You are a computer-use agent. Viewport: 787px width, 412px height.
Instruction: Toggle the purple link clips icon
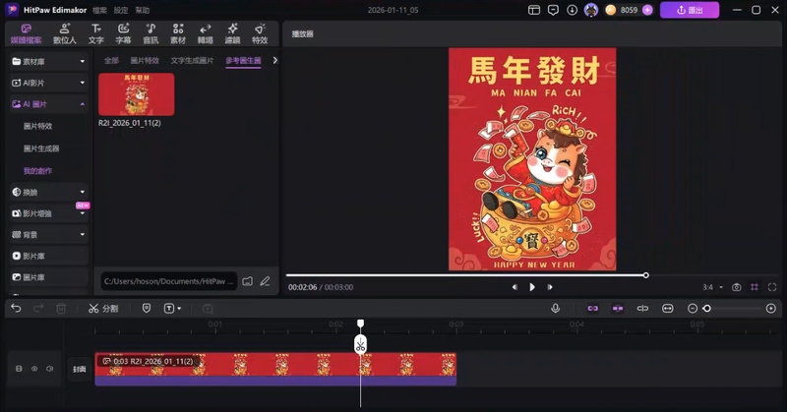593,308
